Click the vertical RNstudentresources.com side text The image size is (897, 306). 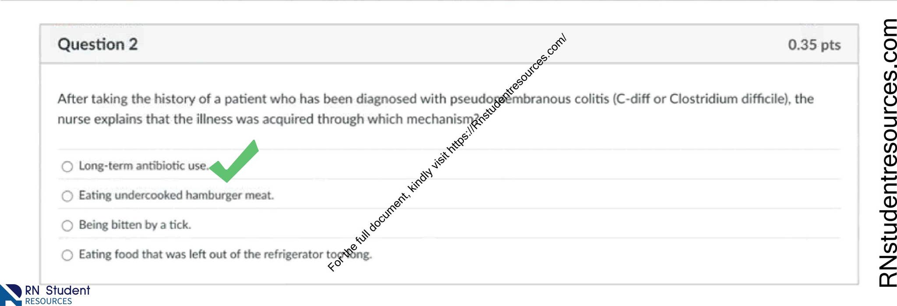(x=887, y=153)
